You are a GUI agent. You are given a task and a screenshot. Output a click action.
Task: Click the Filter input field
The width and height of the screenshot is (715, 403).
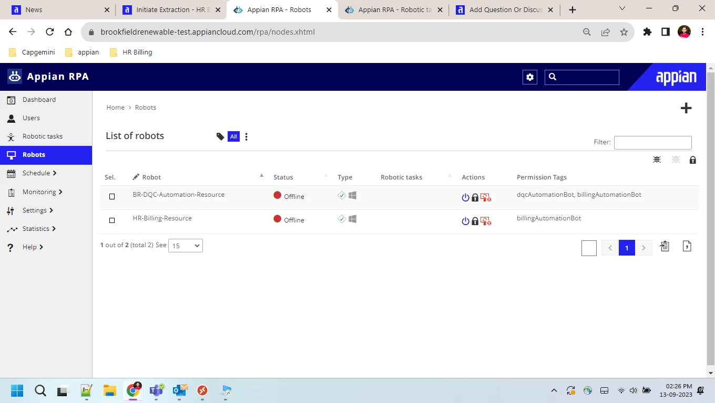653,142
